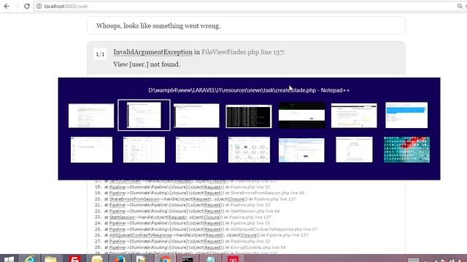
Task: Launch Internet Explorer from taskbar
Action: [29, 259]
